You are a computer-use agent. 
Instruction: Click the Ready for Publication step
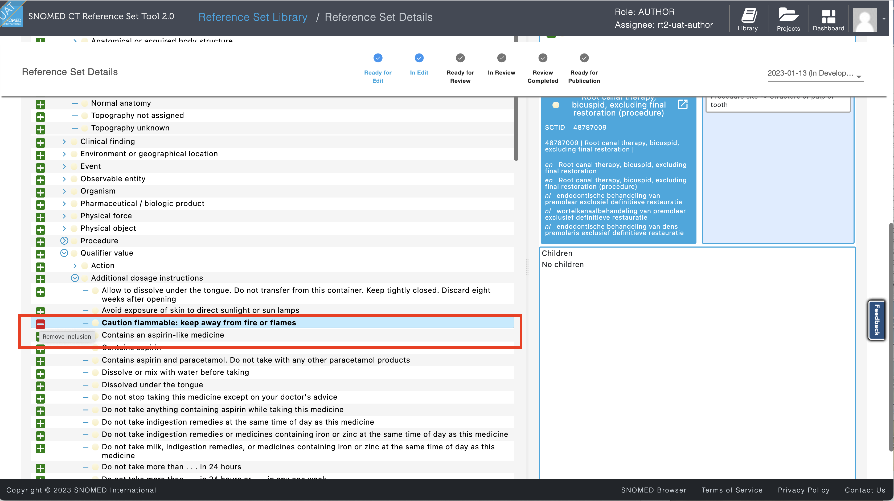pyautogui.click(x=584, y=69)
